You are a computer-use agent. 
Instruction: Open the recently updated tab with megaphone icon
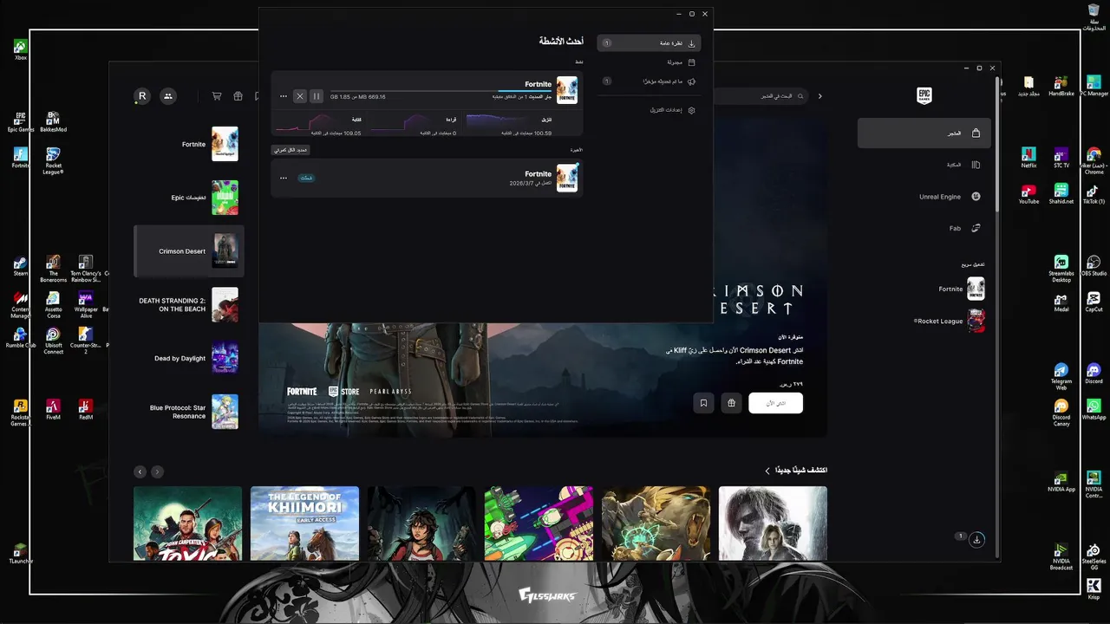click(649, 81)
